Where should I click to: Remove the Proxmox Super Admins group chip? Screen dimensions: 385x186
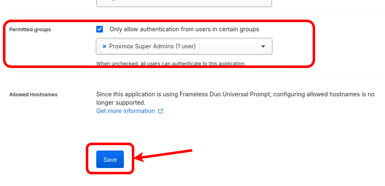click(104, 46)
